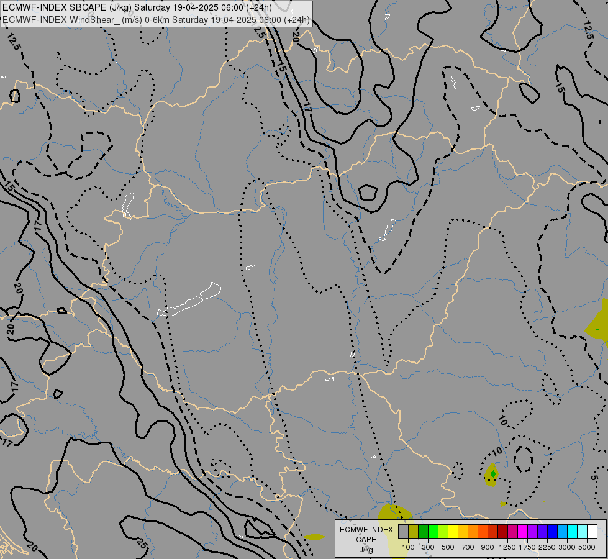Click the legend value 1250
Image resolution: width=608 pixels, height=559 pixels.
point(507,547)
